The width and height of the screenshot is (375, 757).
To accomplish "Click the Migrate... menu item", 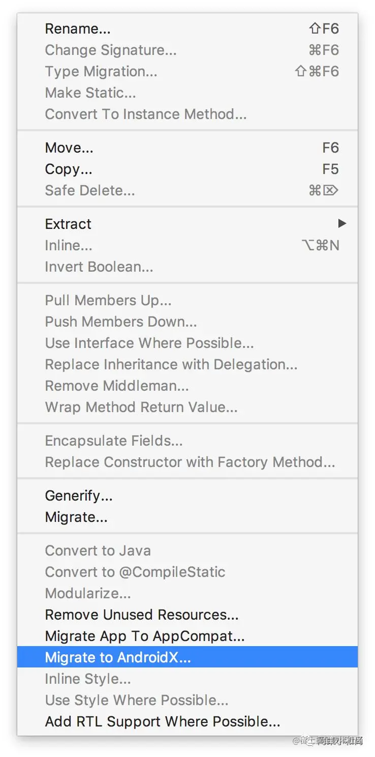I will click(x=76, y=517).
